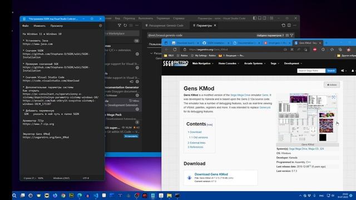The image size is (356, 200).
Task: Open the Sega Mega Drive link in article
Action: pyautogui.click(x=240, y=95)
